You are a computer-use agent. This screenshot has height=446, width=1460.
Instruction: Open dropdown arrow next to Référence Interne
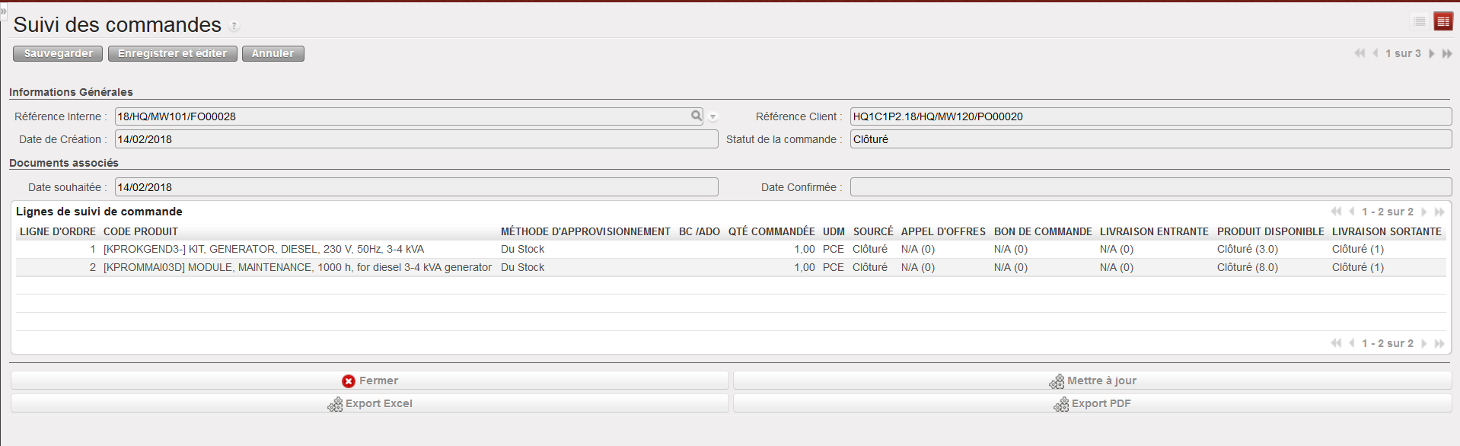[x=713, y=117]
